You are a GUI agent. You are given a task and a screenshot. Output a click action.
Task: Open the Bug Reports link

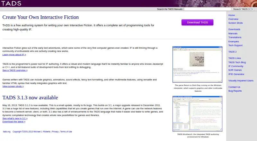[235, 91]
